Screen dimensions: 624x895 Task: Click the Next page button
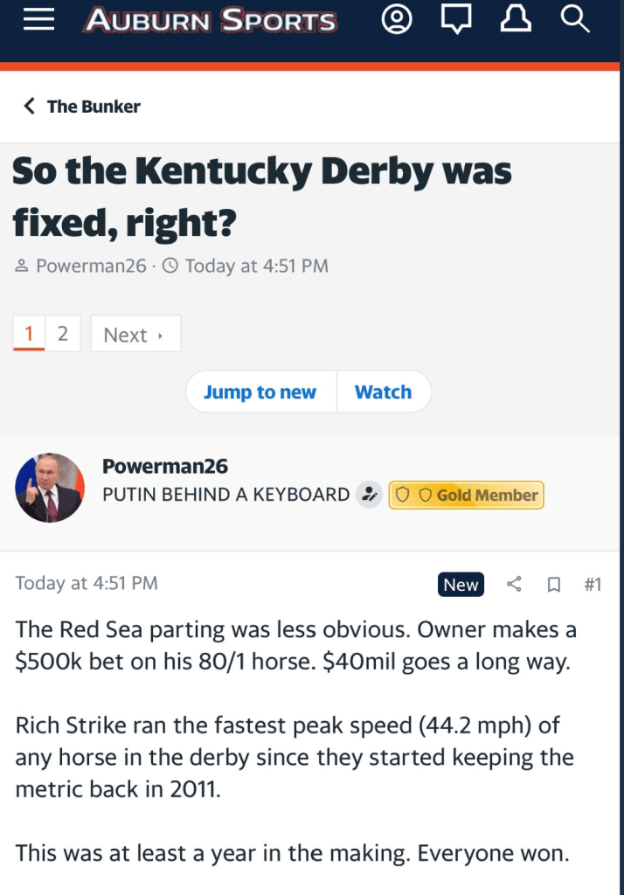tap(135, 334)
